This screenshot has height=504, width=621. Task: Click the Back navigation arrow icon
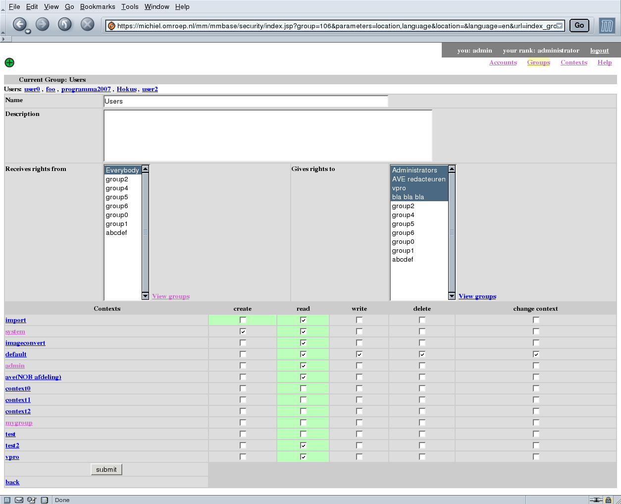[20, 24]
